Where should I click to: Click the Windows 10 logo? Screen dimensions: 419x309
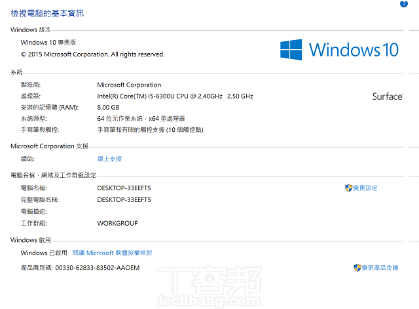(x=339, y=49)
